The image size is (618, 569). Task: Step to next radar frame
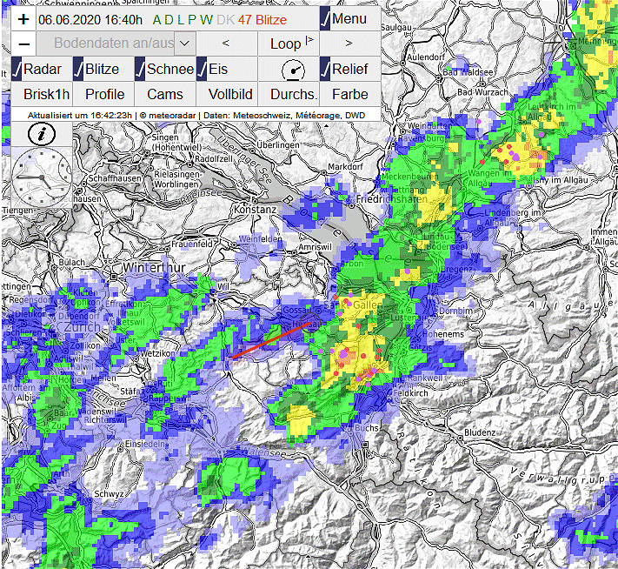pos(349,44)
